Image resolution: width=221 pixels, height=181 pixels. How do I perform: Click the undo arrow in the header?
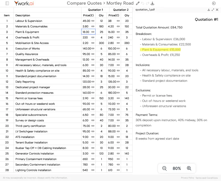tap(143, 3)
